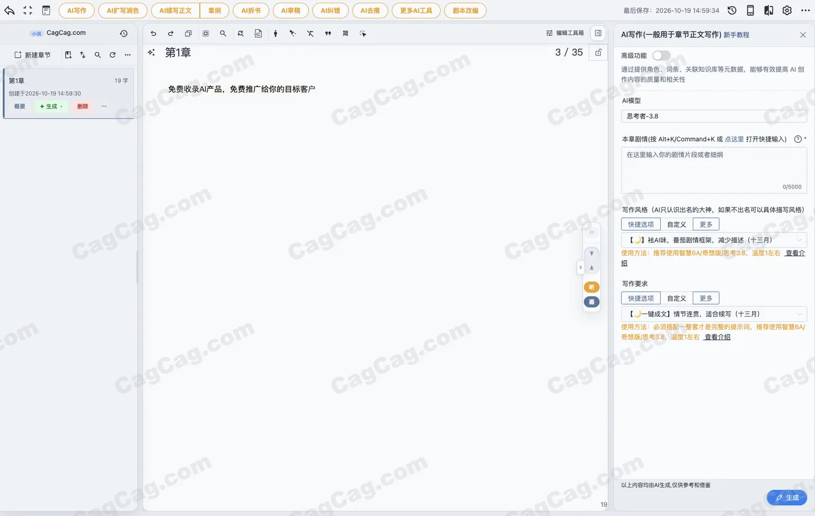Screen dimensions: 815x516
Task: Toggle the 高级功能 advanced features switch
Action: 661,55
